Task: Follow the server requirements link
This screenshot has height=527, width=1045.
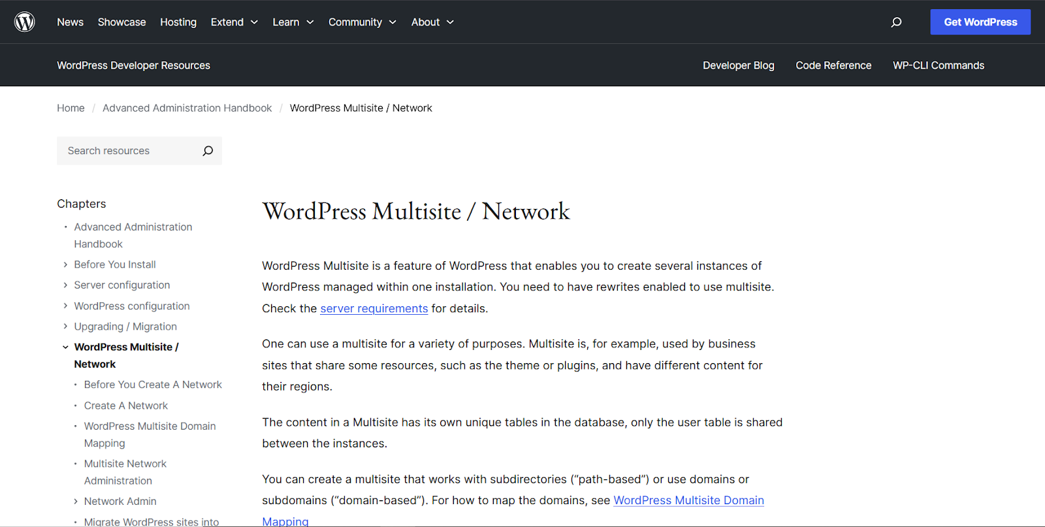Action: pyautogui.click(x=374, y=309)
